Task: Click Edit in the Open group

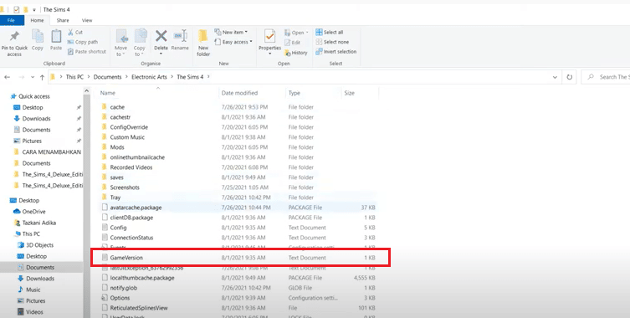Action: pos(293,42)
